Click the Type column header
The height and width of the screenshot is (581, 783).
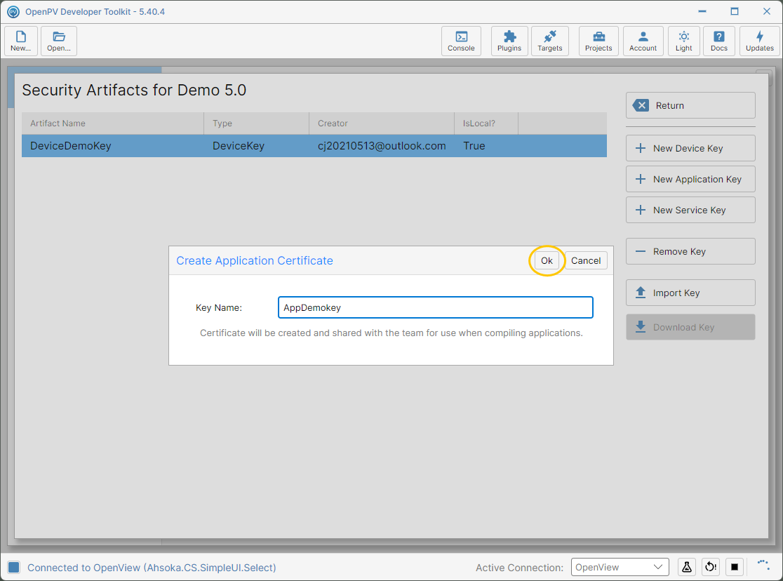(x=257, y=123)
